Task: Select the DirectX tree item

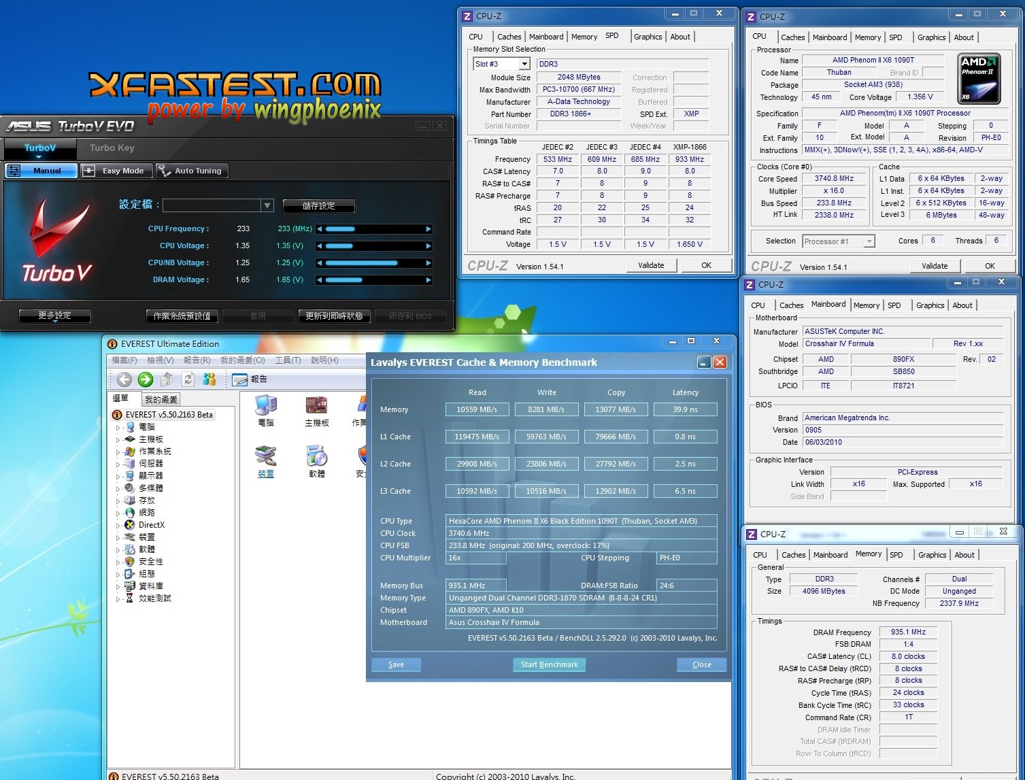Action: click(151, 525)
